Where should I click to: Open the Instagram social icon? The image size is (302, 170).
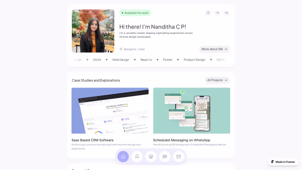(x=208, y=13)
